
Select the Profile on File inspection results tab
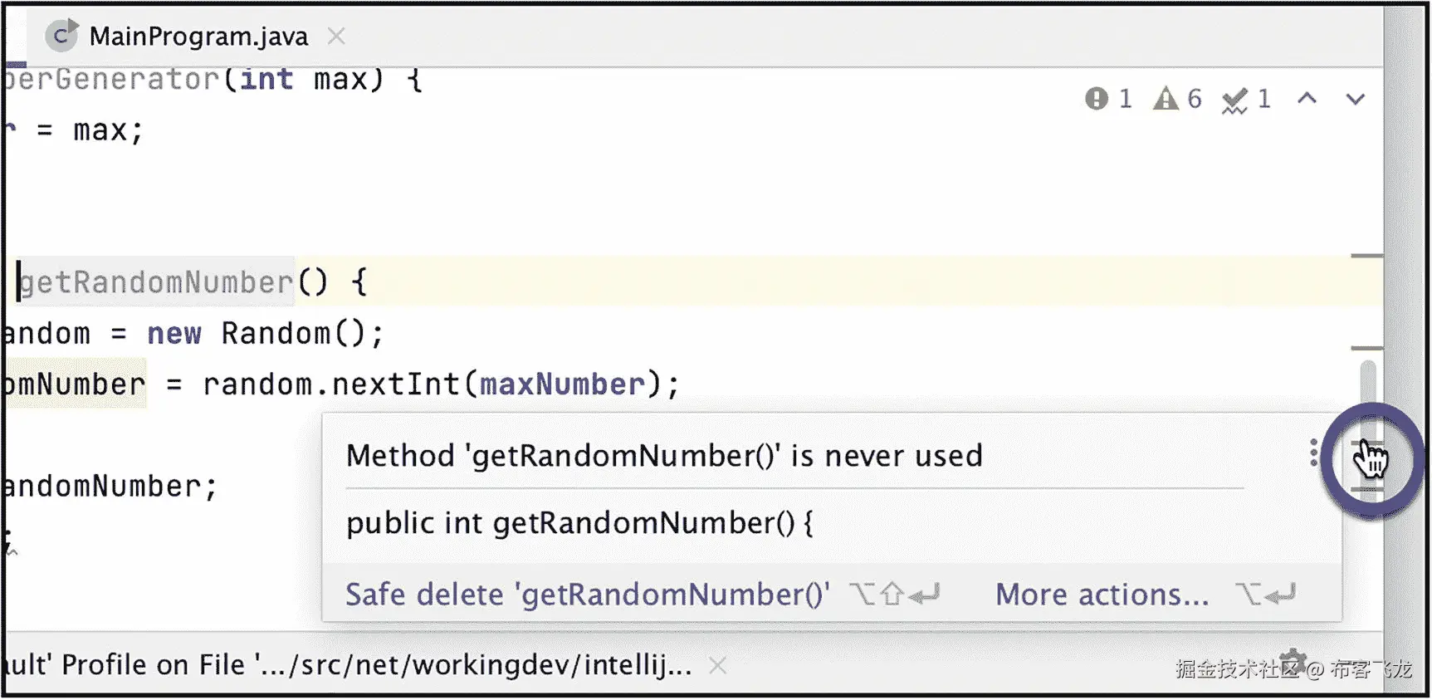pos(347,665)
